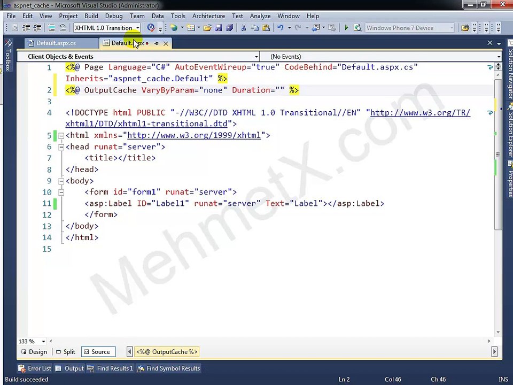Click the left tag navigator arrow
The height and width of the screenshot is (385, 513).
129,352
